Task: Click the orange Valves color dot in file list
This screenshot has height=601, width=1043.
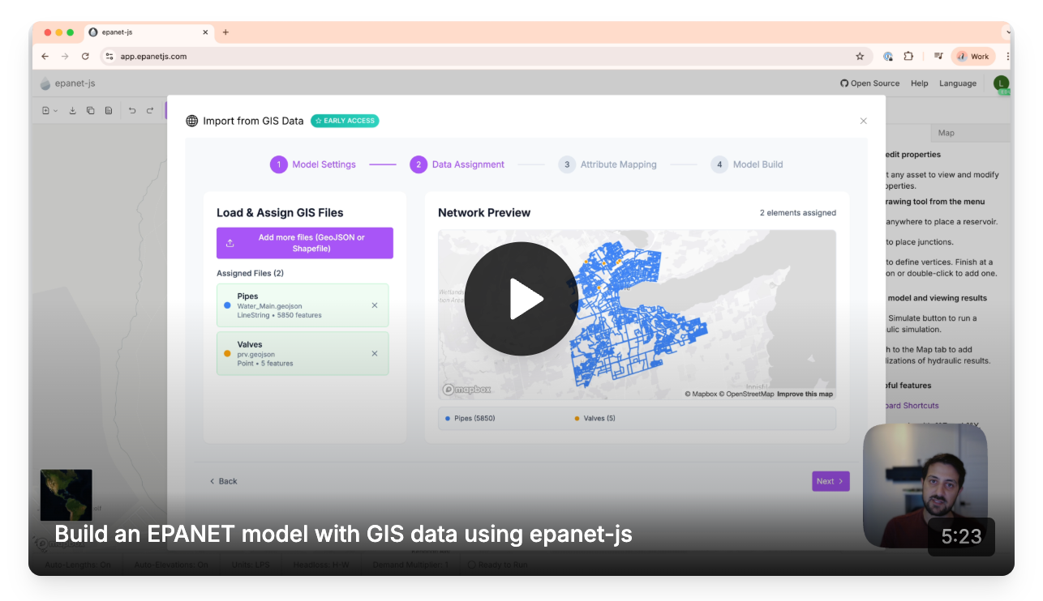Action: [227, 354]
